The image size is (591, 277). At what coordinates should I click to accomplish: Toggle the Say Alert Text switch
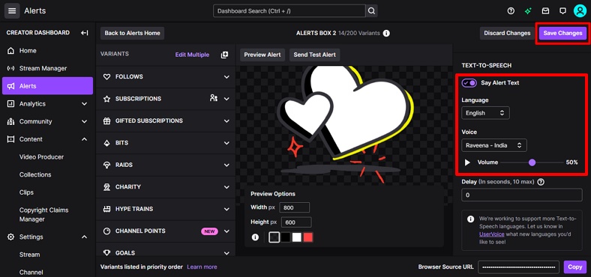click(x=469, y=83)
